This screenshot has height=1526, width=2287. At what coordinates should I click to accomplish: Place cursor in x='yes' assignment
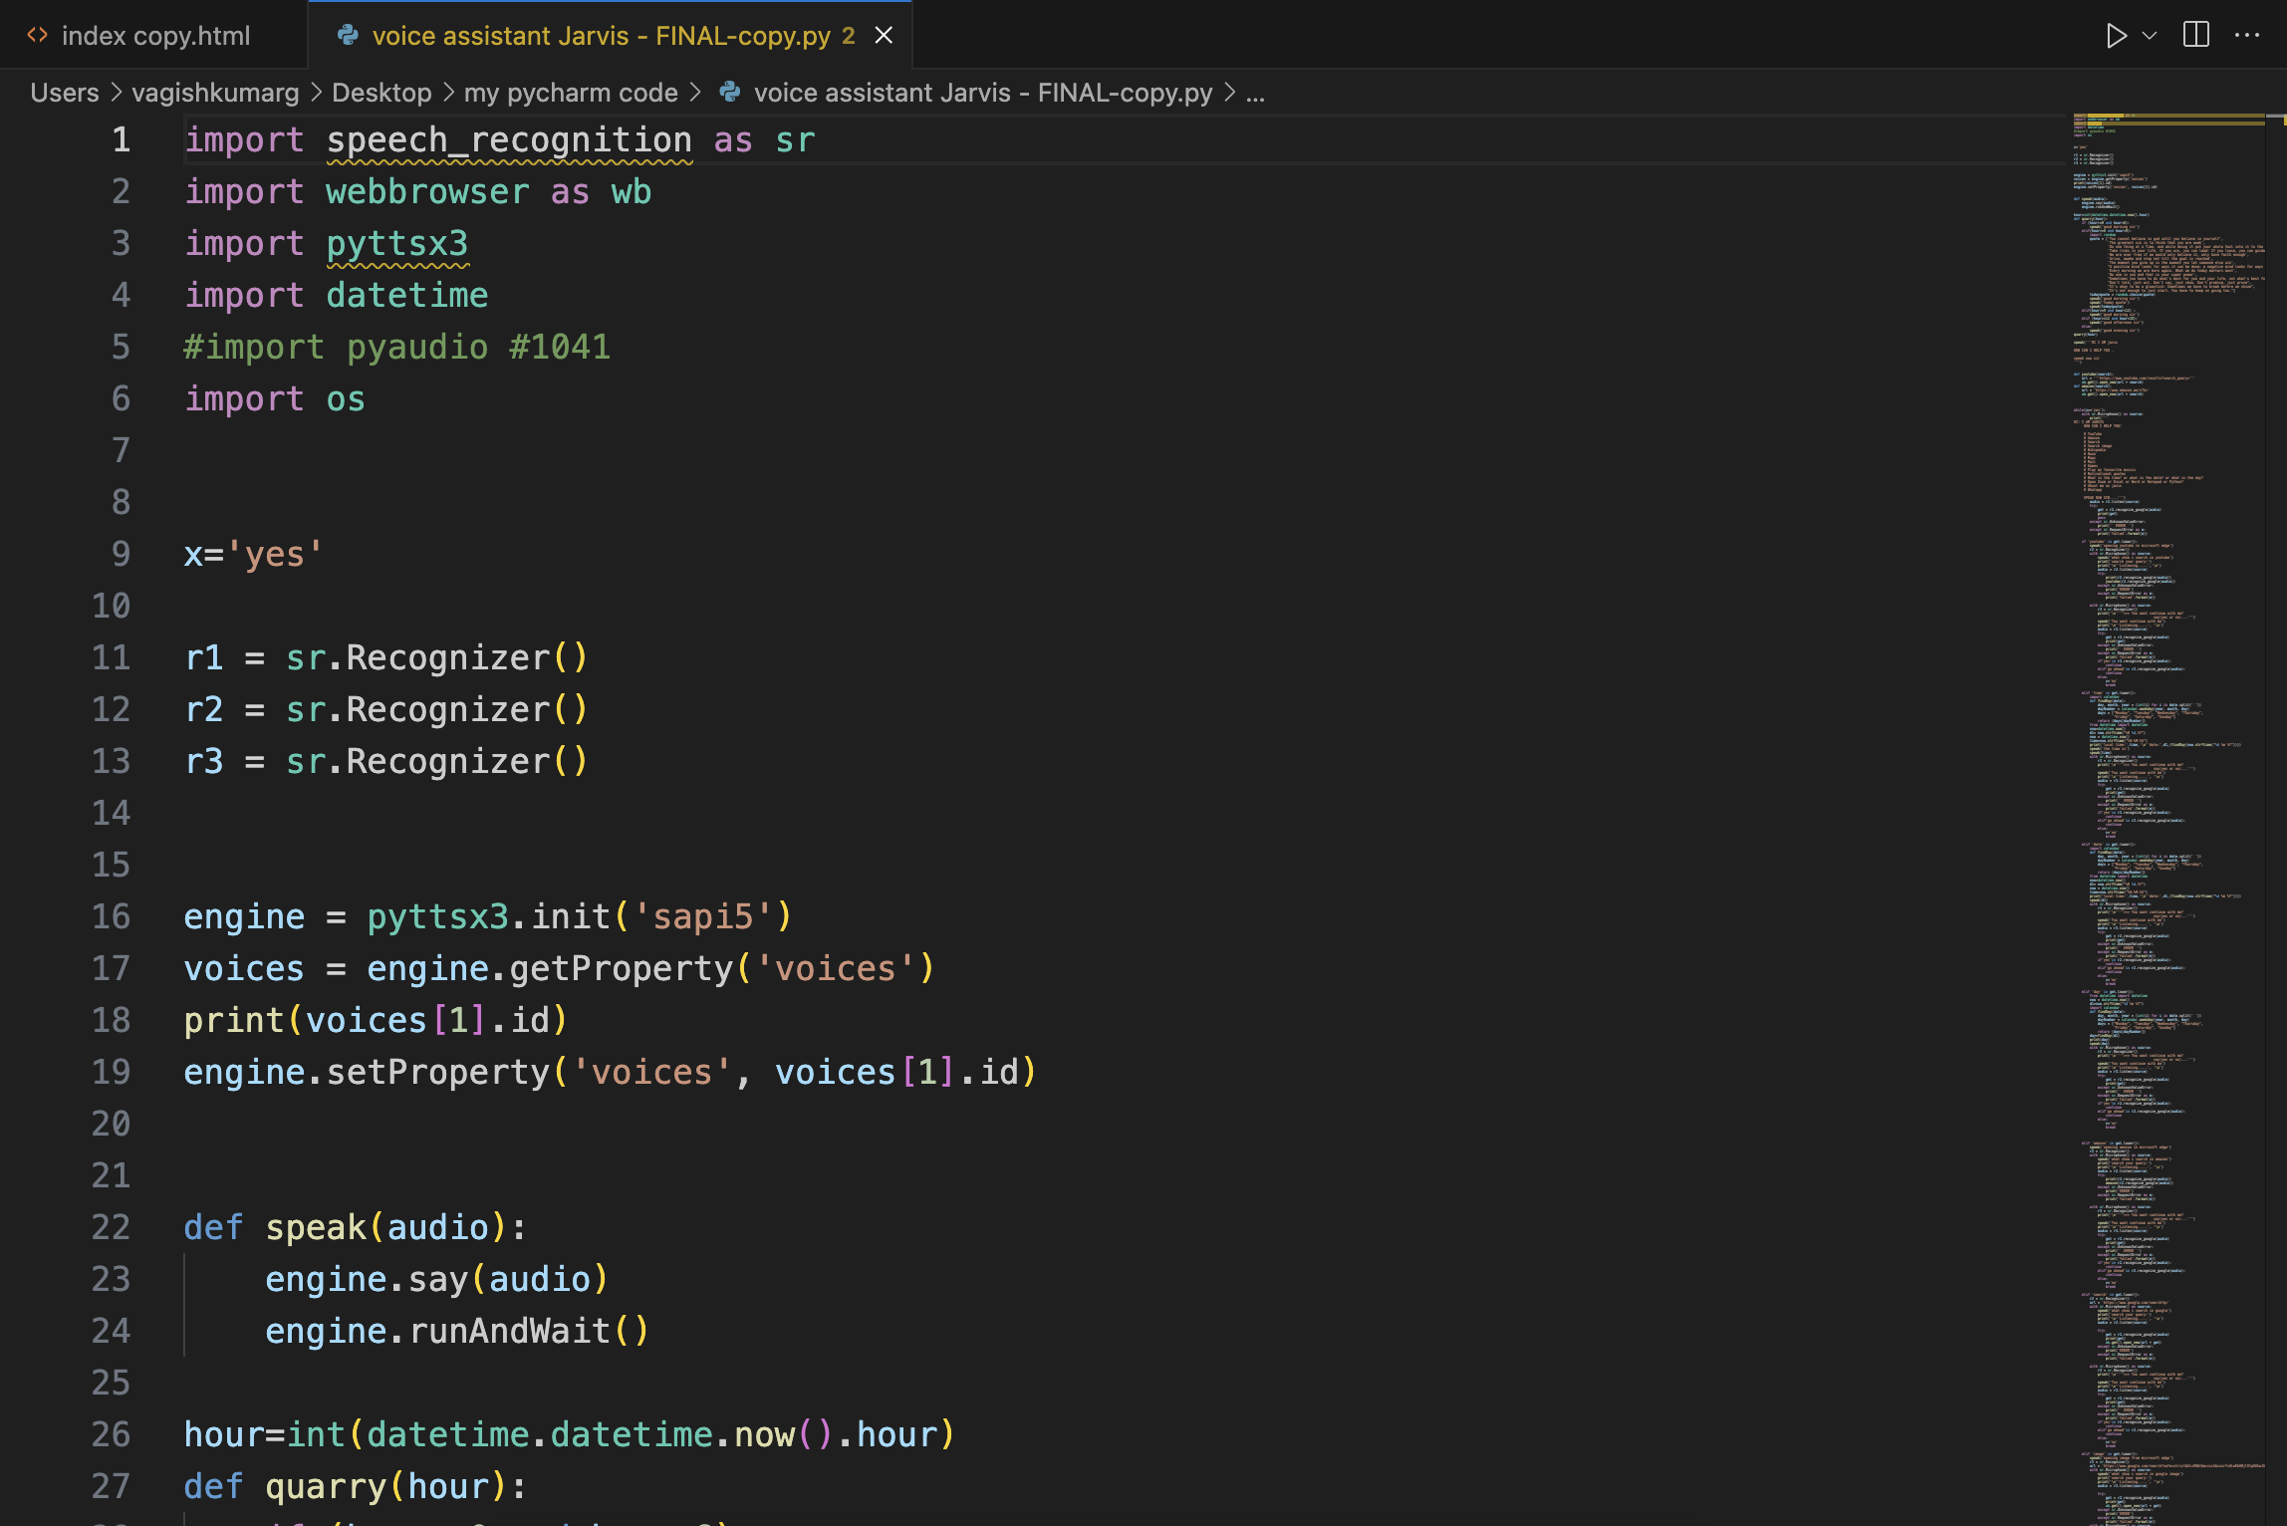pyautogui.click(x=253, y=554)
